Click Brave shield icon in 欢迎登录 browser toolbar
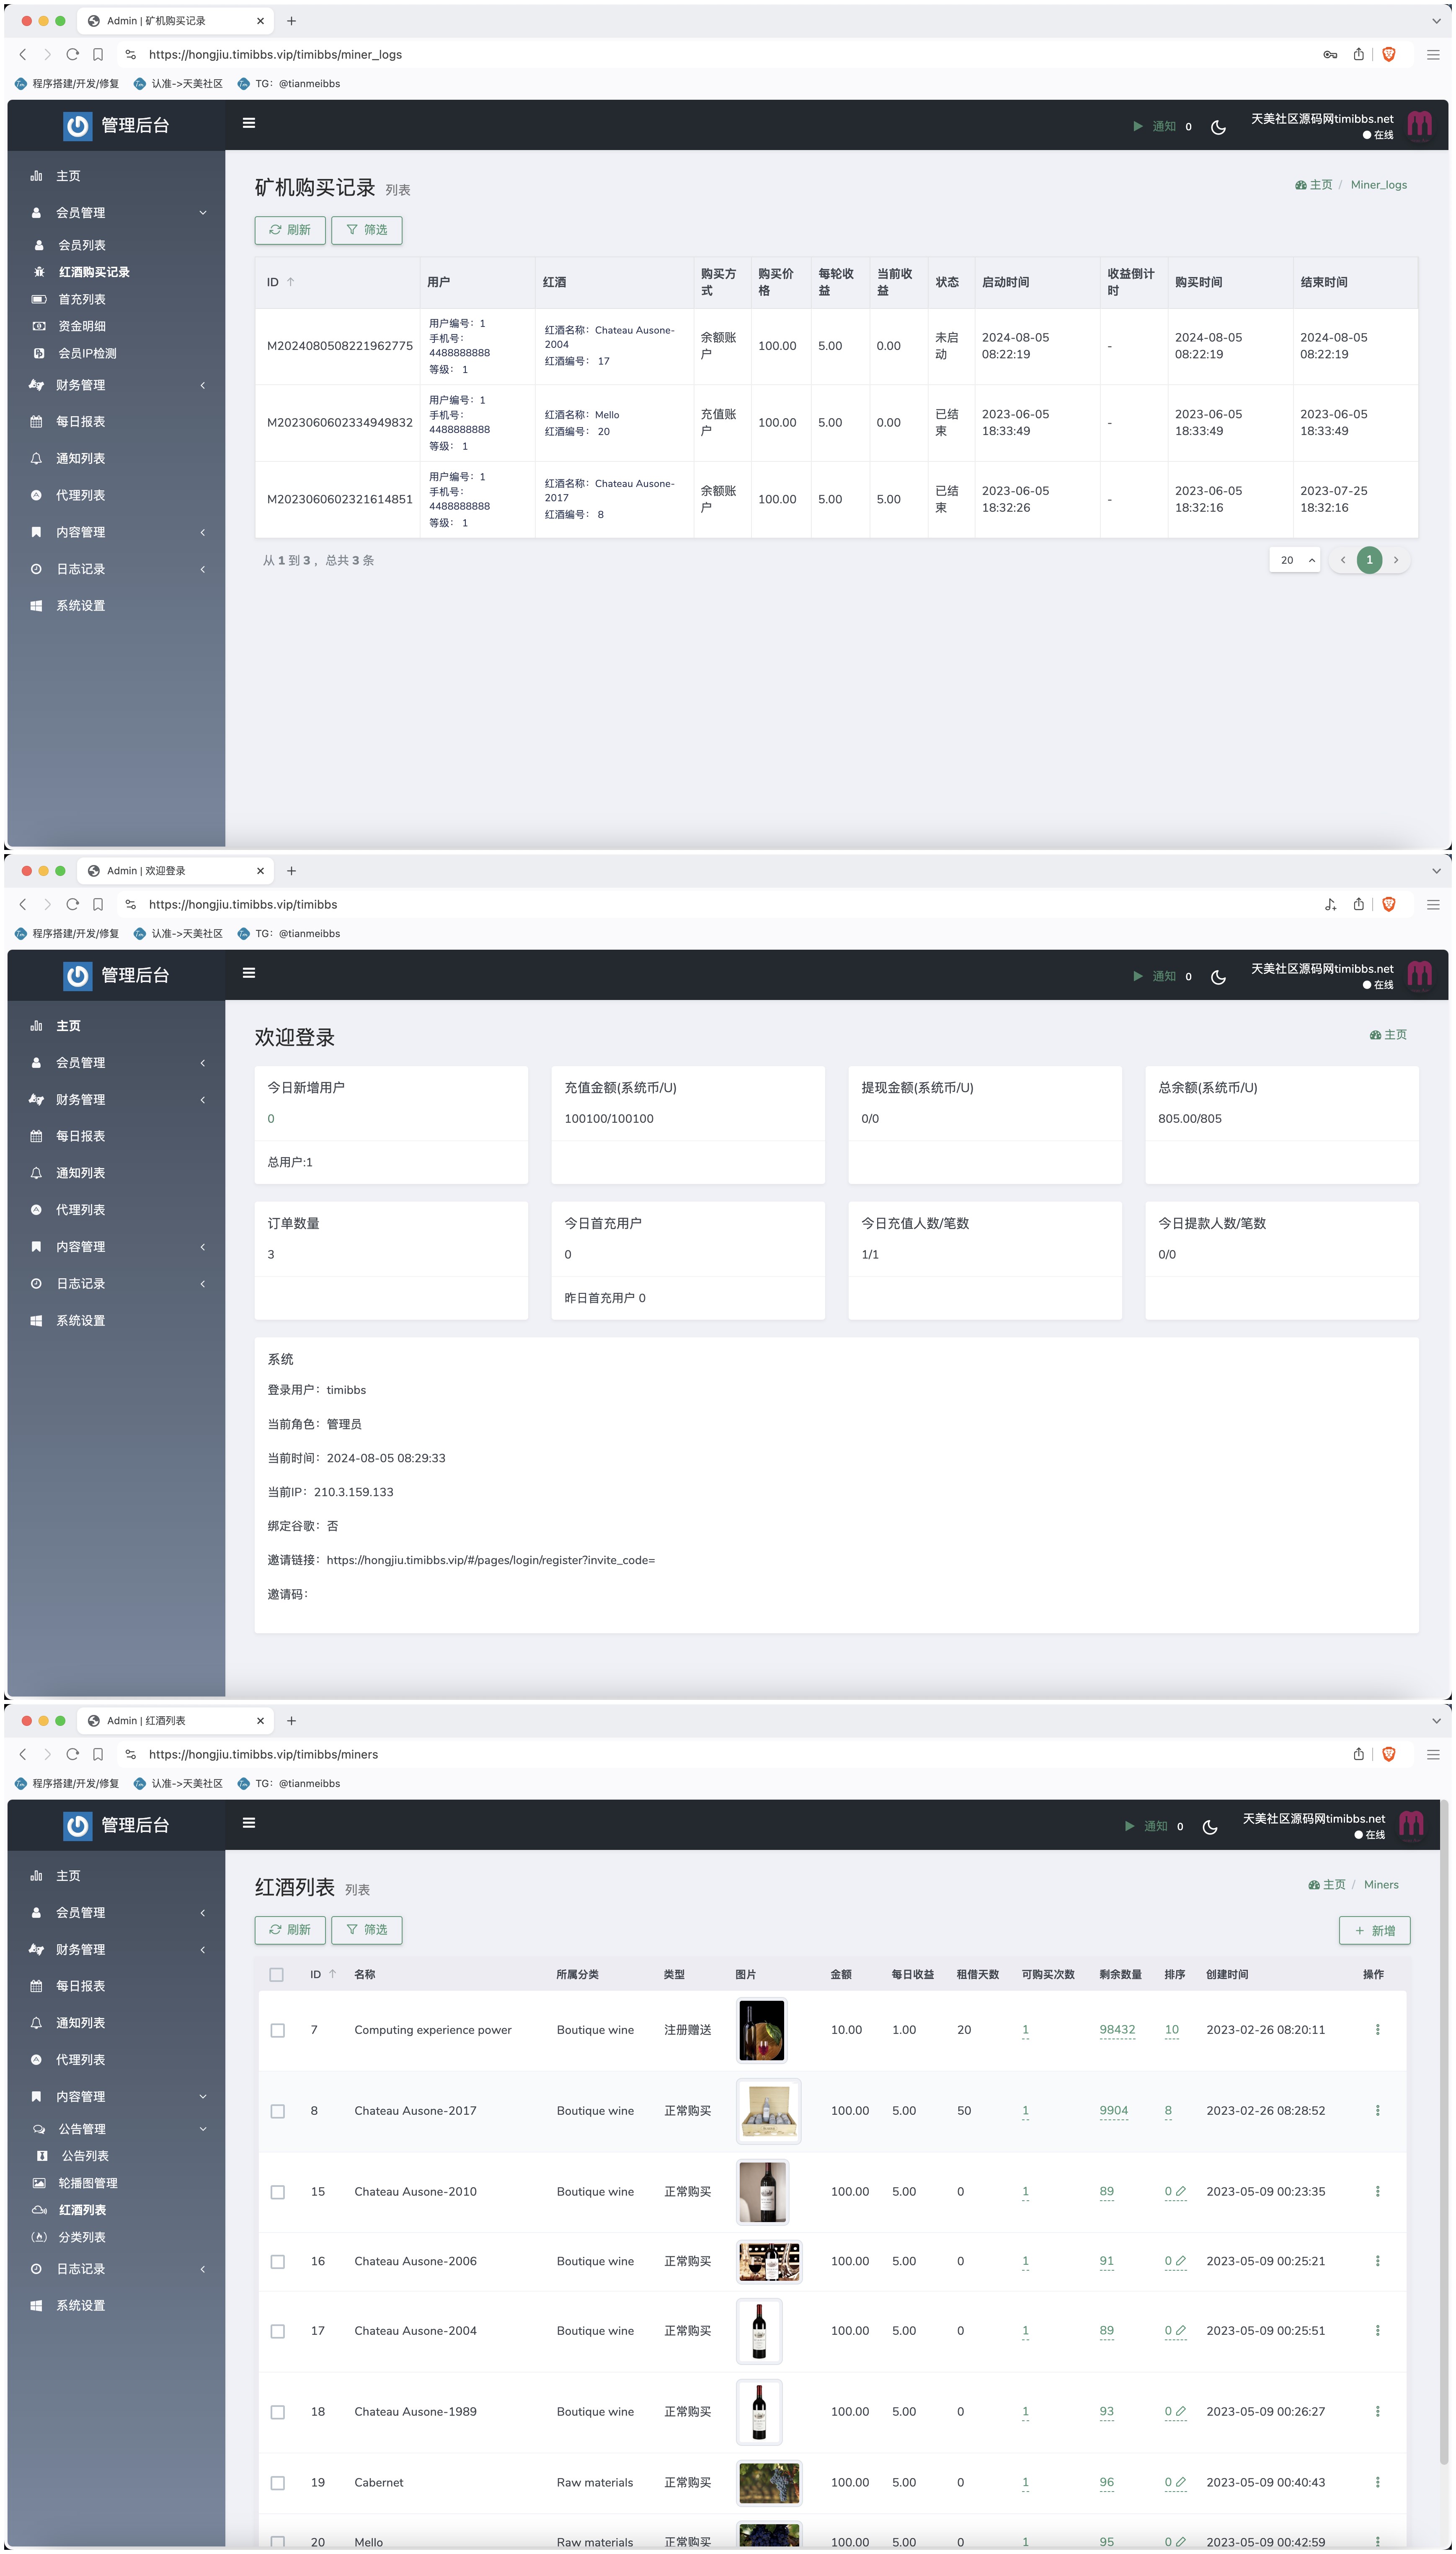 tap(1388, 904)
